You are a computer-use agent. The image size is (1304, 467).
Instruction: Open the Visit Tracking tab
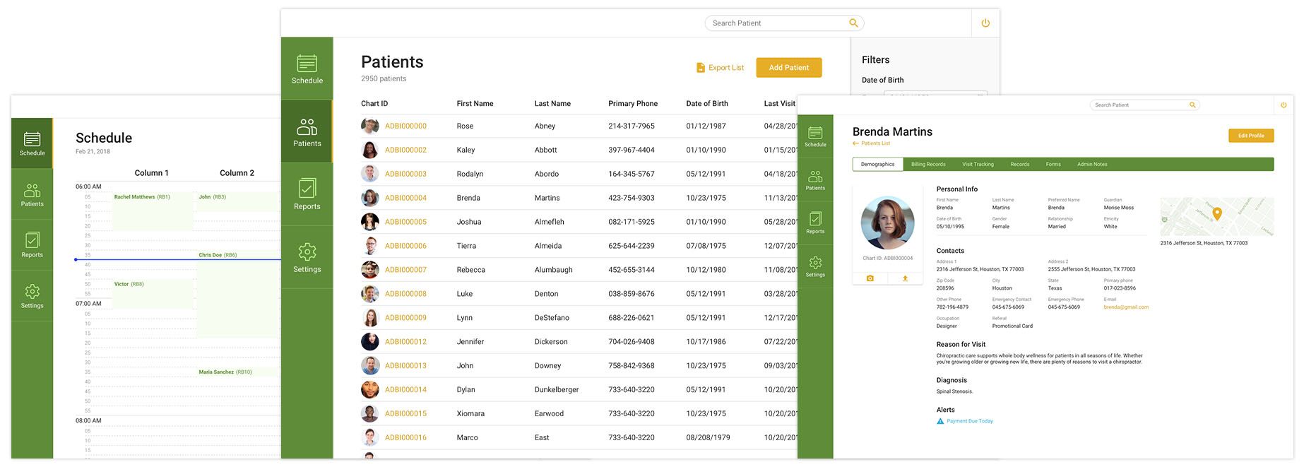click(977, 165)
